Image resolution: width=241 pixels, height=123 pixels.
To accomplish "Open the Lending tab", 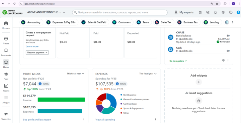I will tap(212, 22).
